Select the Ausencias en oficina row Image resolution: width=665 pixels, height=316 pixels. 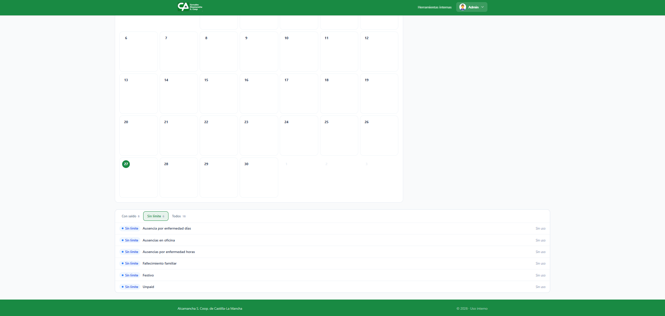(x=159, y=240)
